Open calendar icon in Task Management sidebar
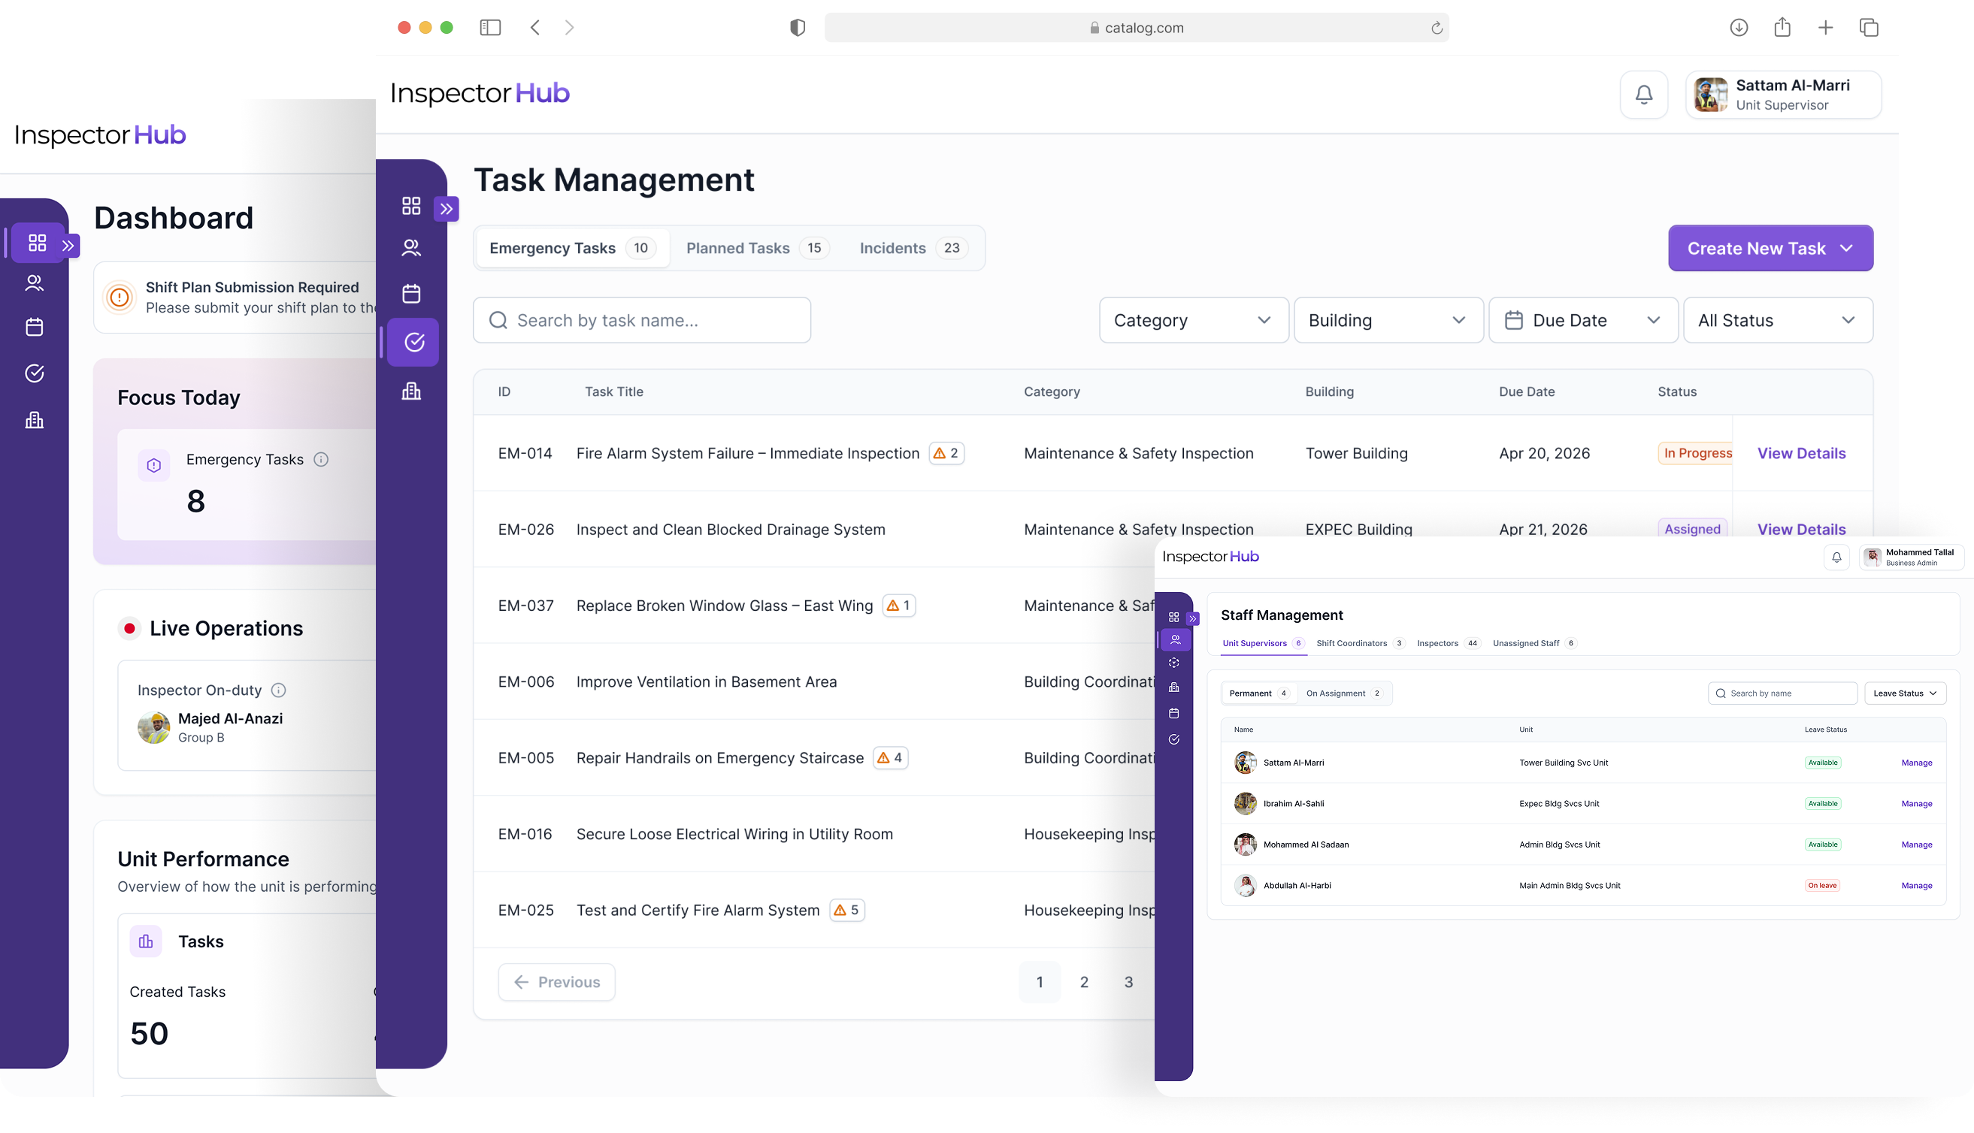 pyautogui.click(x=411, y=295)
